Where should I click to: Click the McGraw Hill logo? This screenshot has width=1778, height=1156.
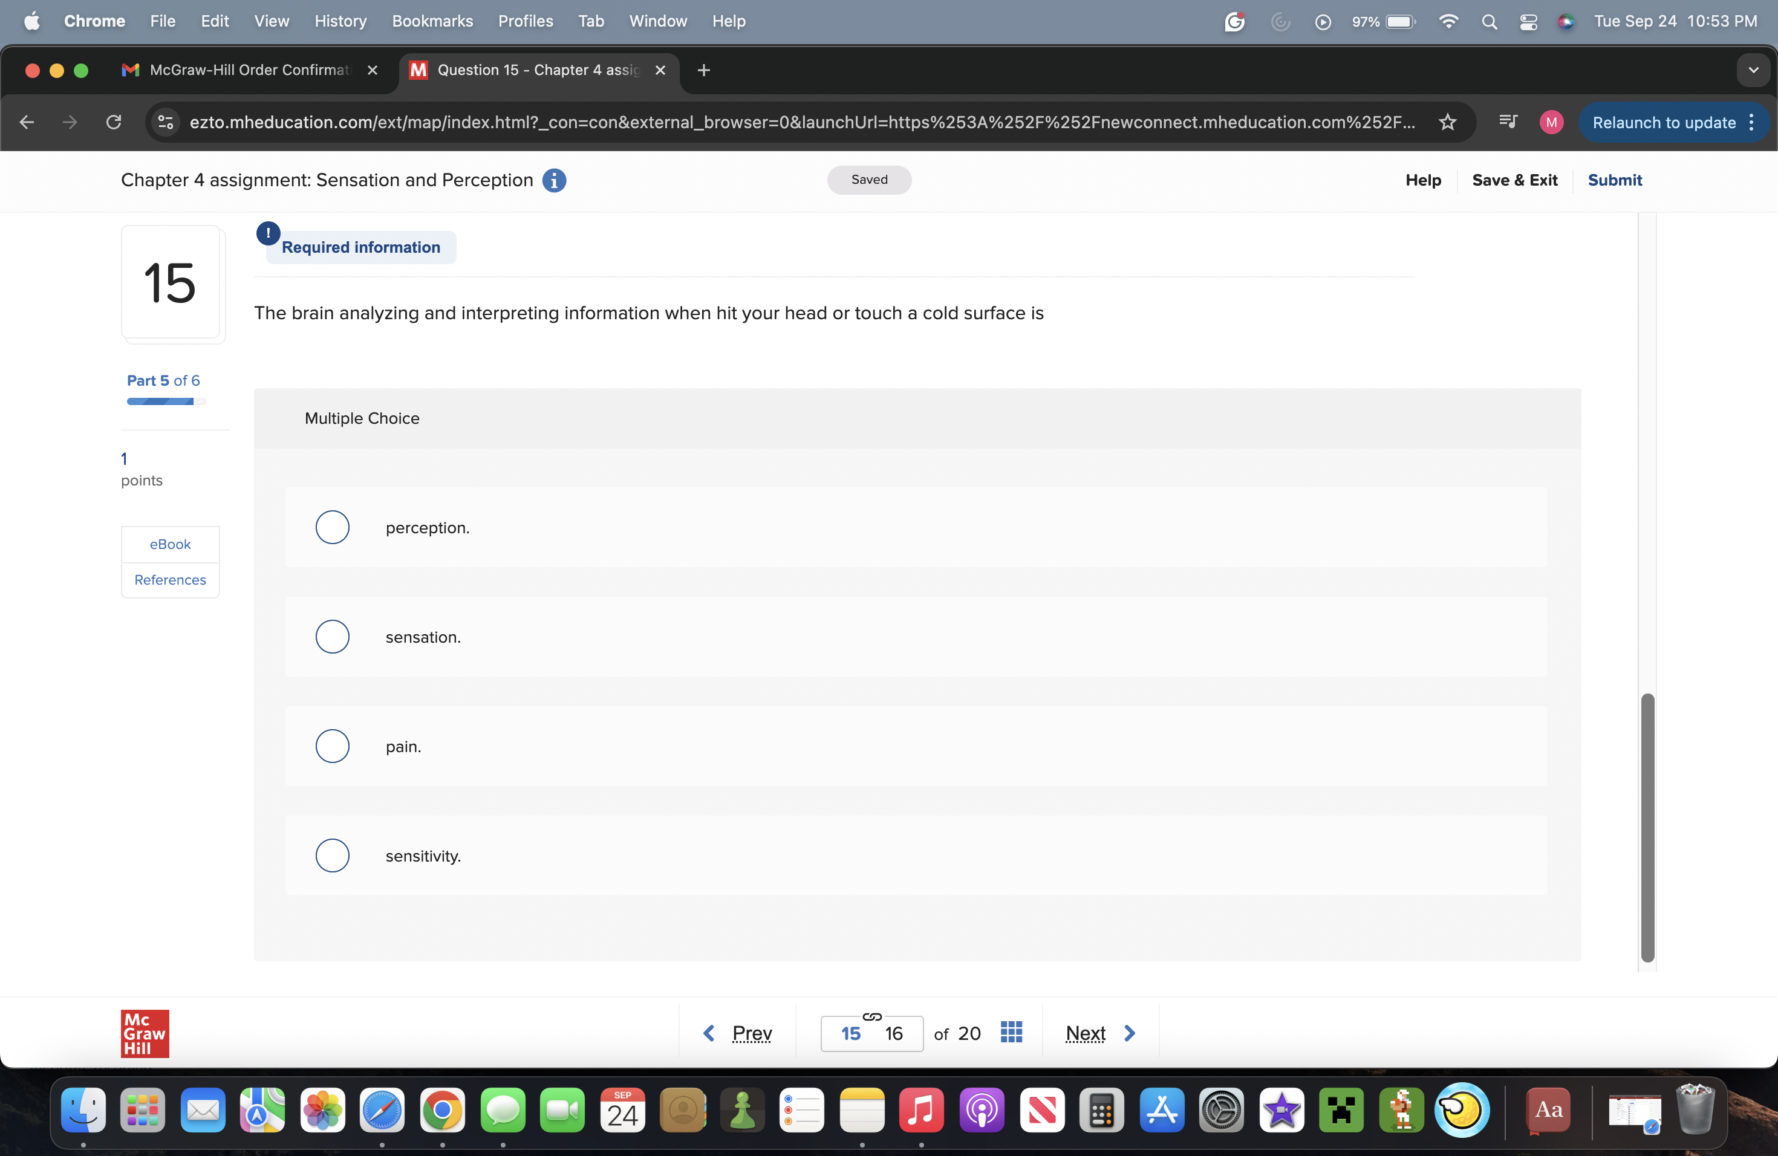[145, 1033]
